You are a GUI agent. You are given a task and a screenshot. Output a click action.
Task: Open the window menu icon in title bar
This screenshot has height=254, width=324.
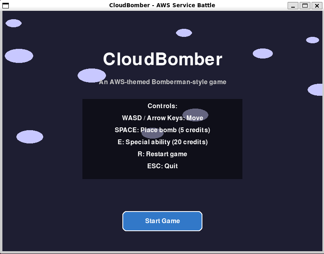[x=6, y=6]
